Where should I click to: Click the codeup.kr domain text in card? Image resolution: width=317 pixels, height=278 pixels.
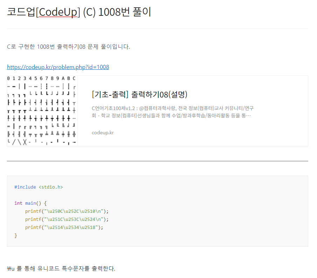103,133
